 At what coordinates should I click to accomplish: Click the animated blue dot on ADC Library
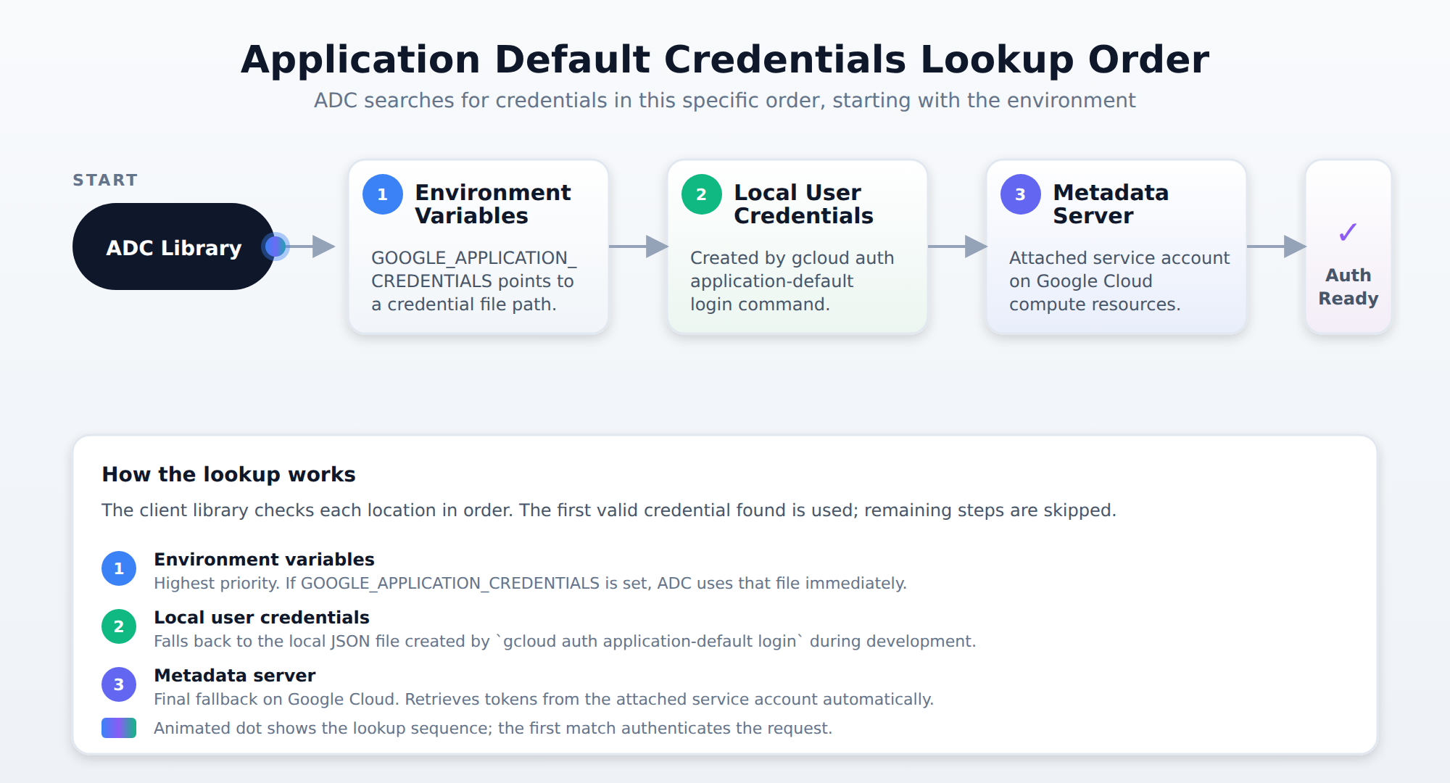coord(275,246)
